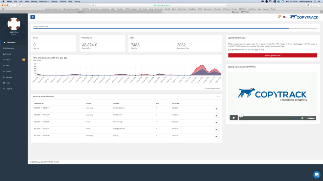The width and height of the screenshot is (323, 181).
Task: Select Log out in the sidebar
Action: pos(14,89)
